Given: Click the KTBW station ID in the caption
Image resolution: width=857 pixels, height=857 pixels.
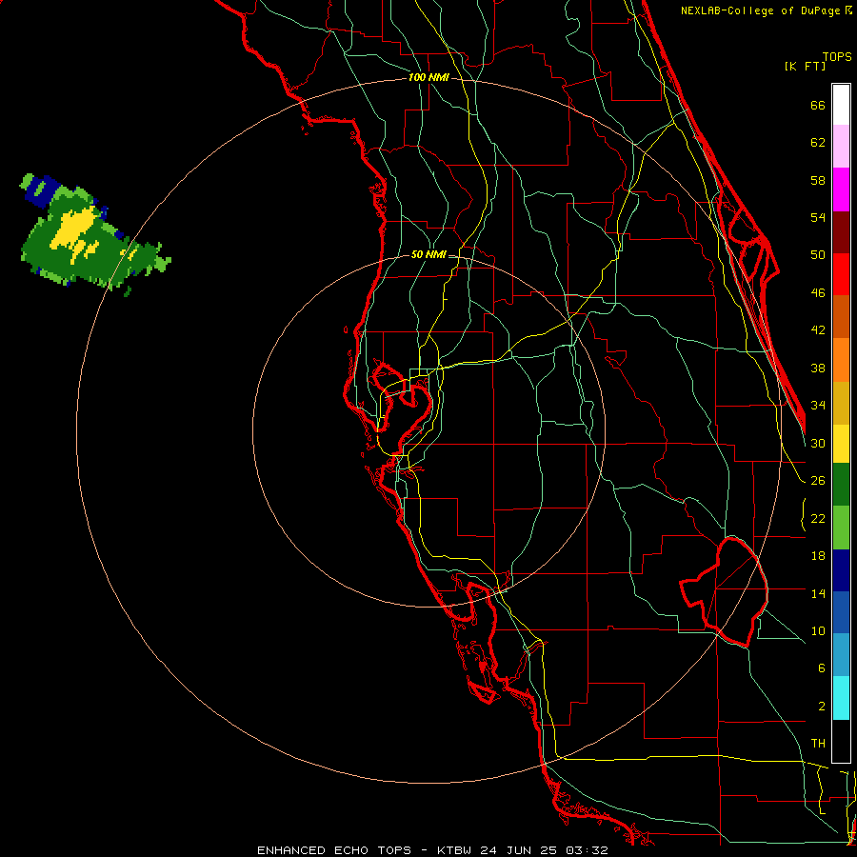Looking at the screenshot, I should point(455,850).
